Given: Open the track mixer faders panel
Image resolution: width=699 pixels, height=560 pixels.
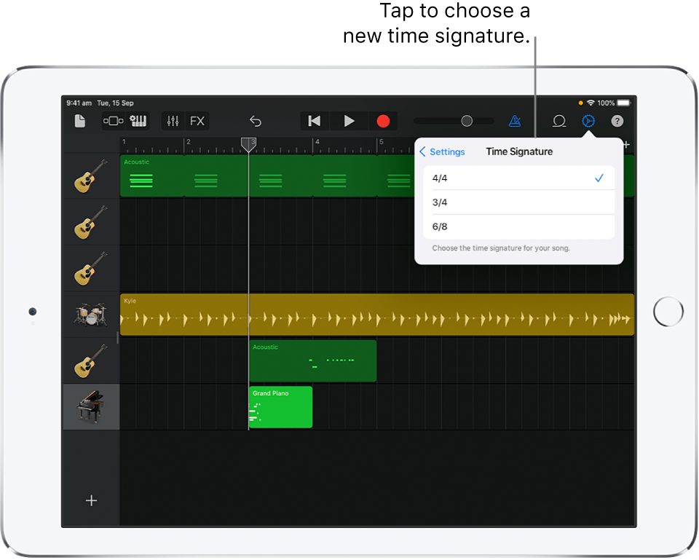Looking at the screenshot, I should (x=173, y=121).
